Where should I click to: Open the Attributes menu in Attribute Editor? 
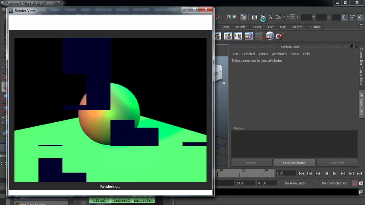click(279, 54)
